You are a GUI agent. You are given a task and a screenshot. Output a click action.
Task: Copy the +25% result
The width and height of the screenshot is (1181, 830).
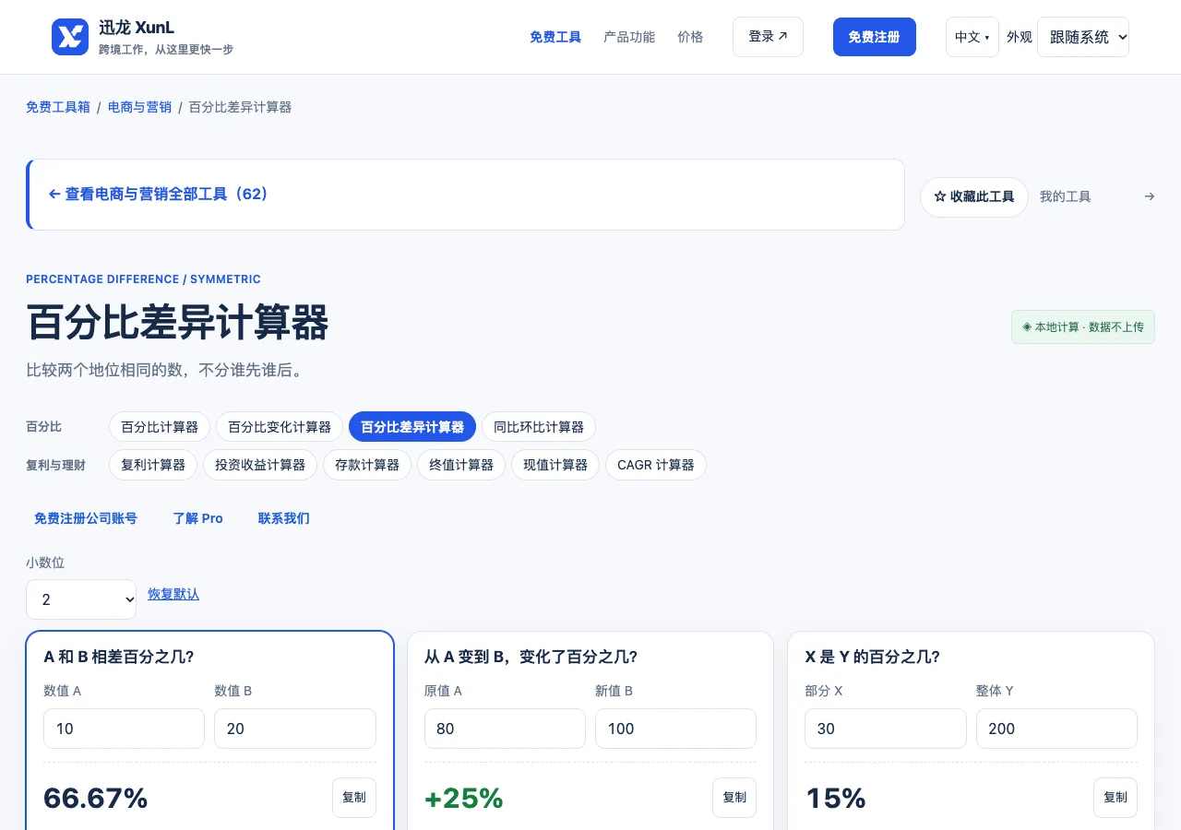tap(734, 798)
